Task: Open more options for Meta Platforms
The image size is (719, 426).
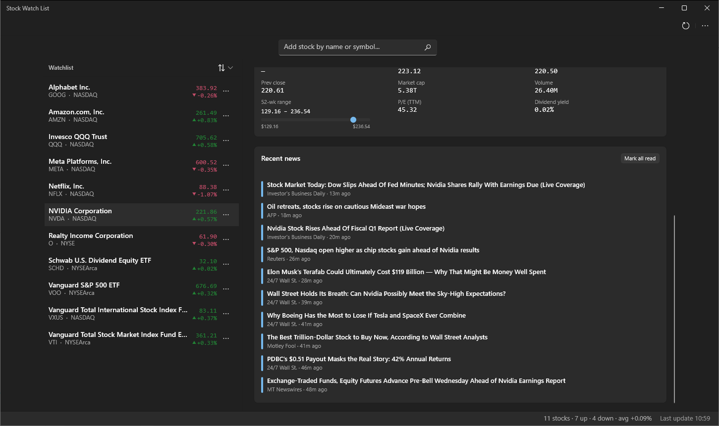Action: (x=226, y=165)
